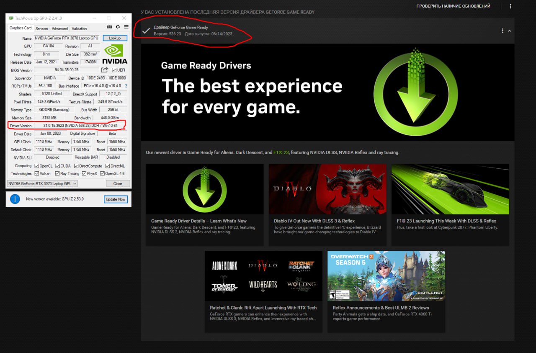This screenshot has width=536, height=353.
Task: Click the Версия: 536.23 text
Action: (x=167, y=33)
